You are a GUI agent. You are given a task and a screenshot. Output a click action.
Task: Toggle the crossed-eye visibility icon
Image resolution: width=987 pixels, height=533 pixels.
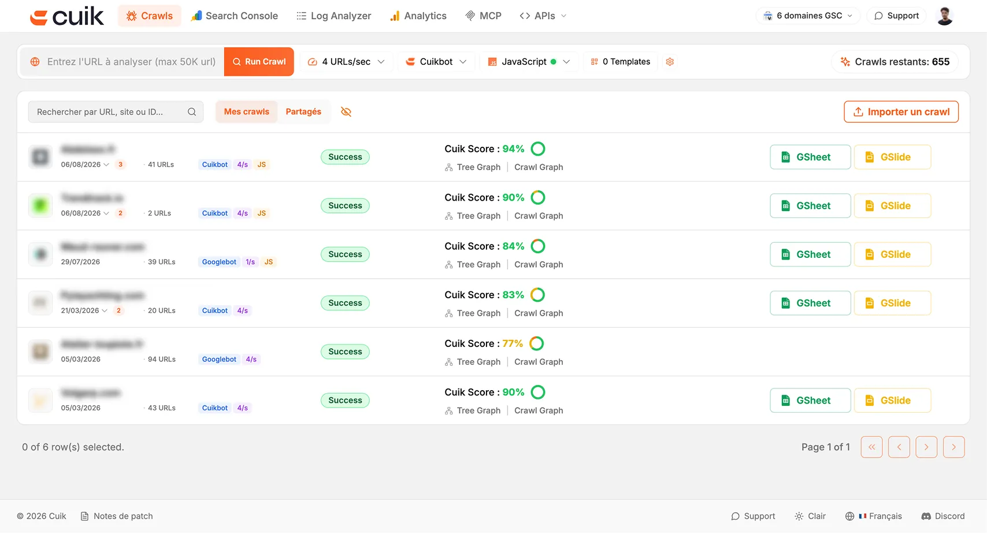[x=346, y=112]
